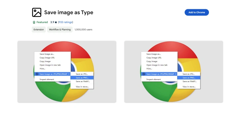Select the Extension category chip

[39, 30]
